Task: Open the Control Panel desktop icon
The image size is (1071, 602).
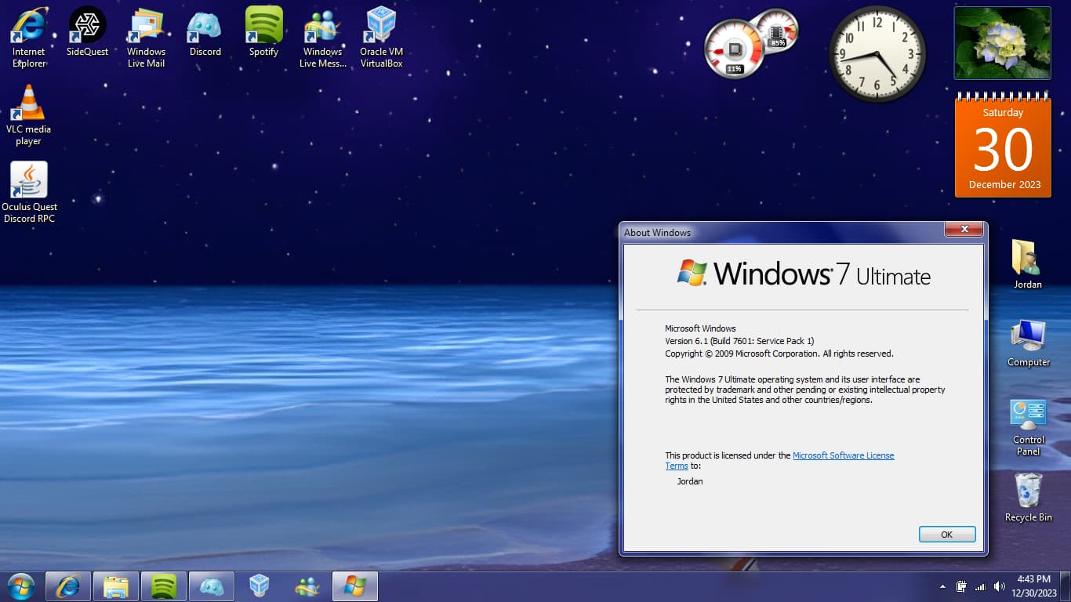Action: (x=1028, y=427)
